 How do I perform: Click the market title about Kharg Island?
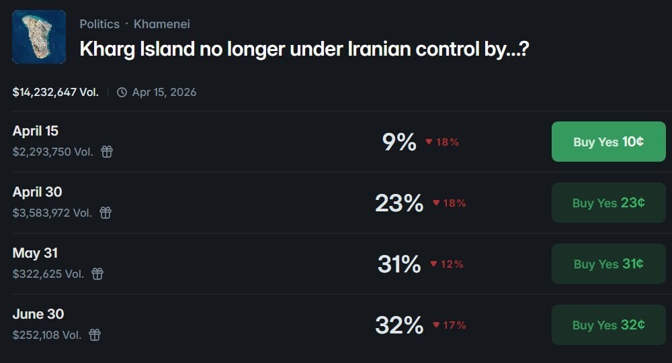(304, 48)
